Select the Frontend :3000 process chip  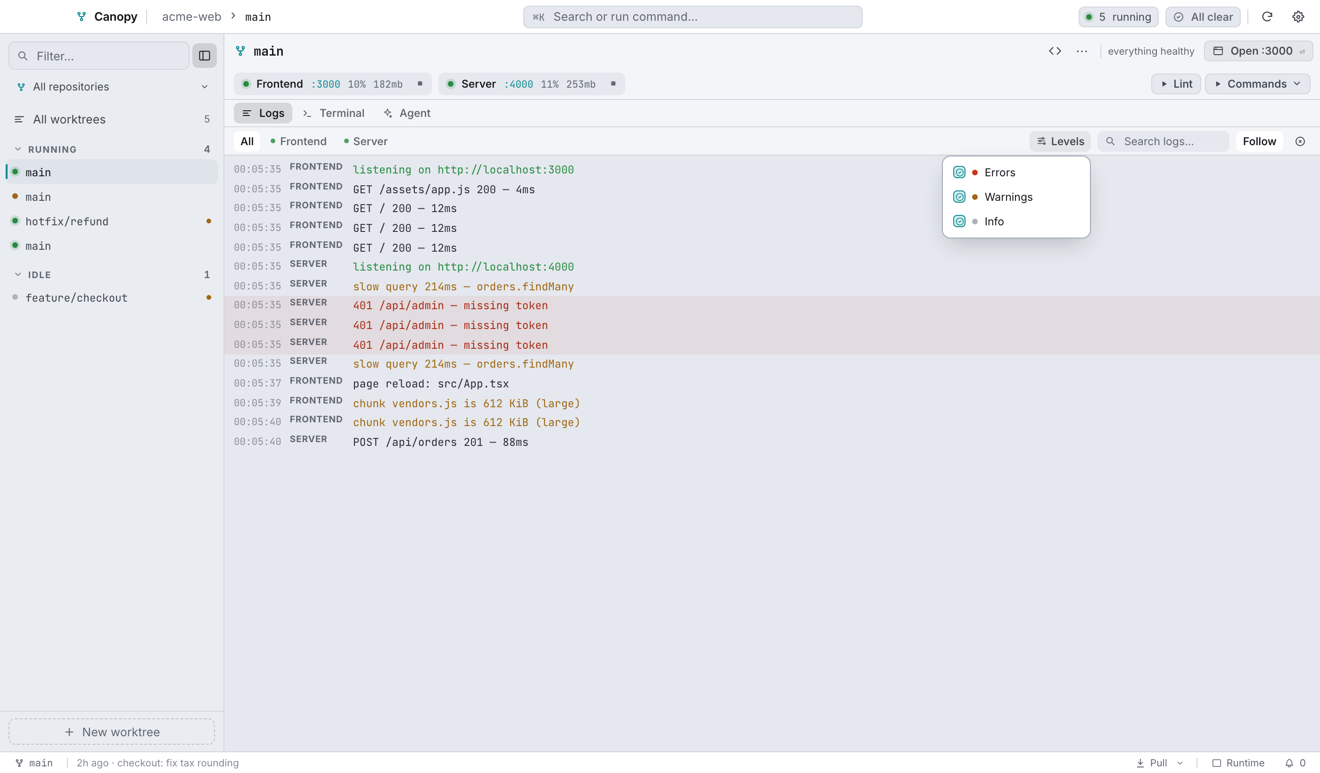point(333,84)
